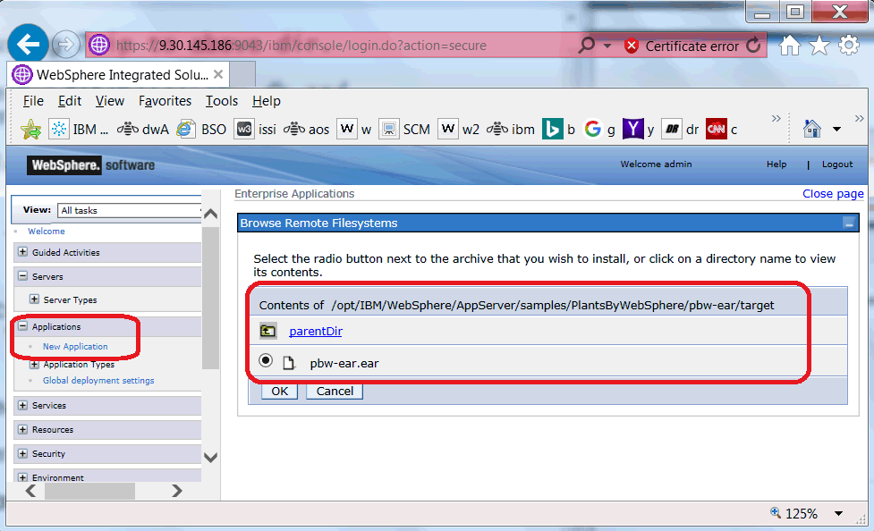This screenshot has width=874, height=531.
Task: Open the IBM favorites bookmark
Action: [79, 130]
